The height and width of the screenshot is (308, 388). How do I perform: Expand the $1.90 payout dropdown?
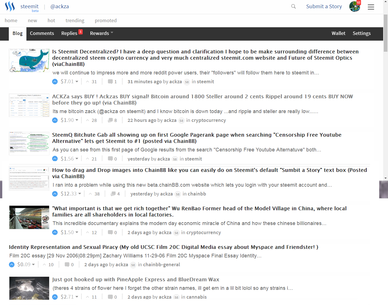click(69, 120)
